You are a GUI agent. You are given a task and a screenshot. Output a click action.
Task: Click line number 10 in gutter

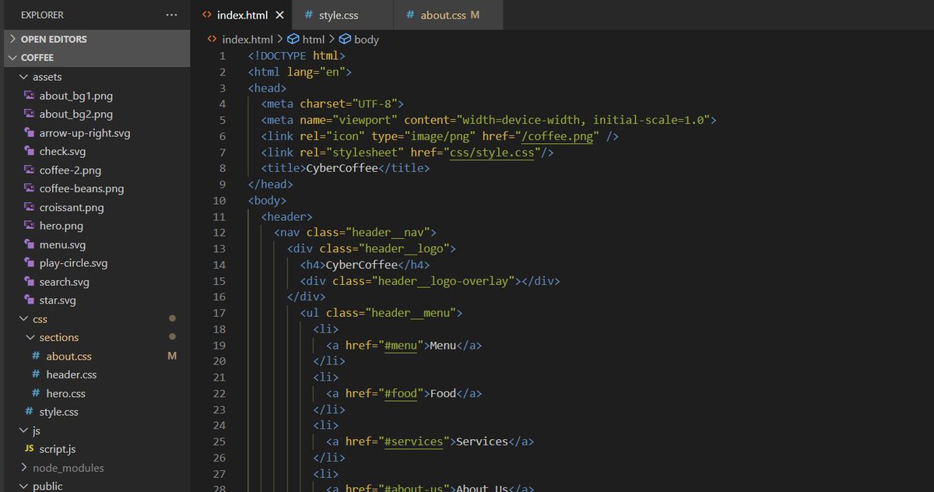(x=219, y=201)
